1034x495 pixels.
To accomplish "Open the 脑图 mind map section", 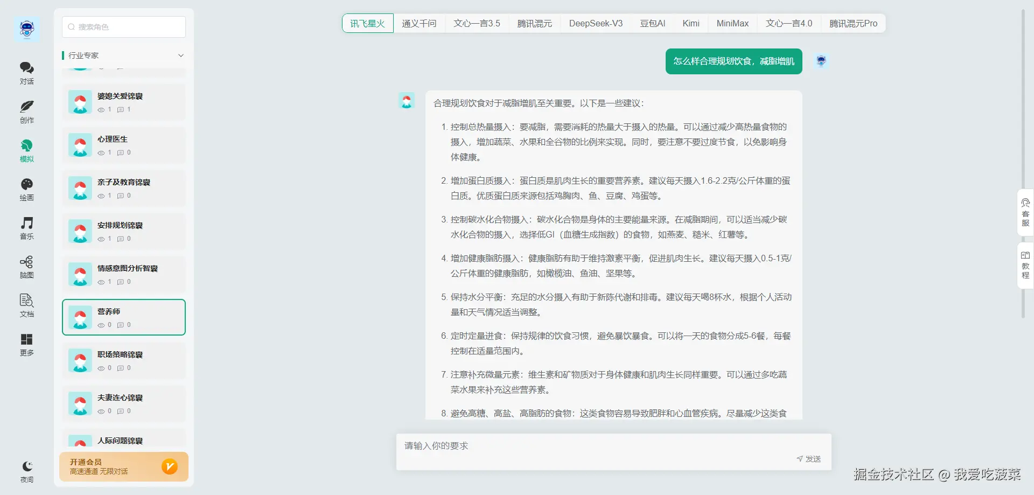I will click(x=27, y=267).
